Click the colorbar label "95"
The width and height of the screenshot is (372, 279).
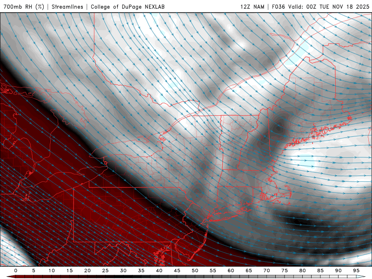pyautogui.click(x=356, y=271)
